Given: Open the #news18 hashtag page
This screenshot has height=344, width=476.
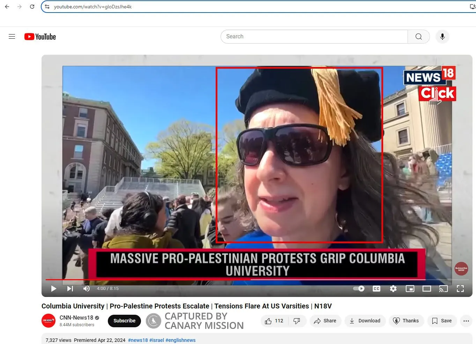Looking at the screenshot, I should [x=137, y=340].
